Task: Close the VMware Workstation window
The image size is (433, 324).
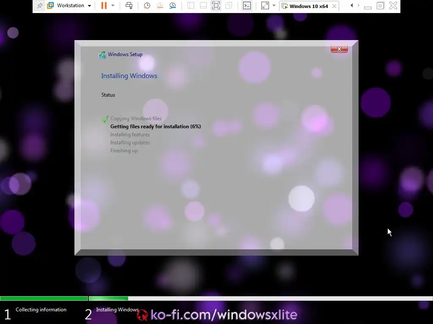Action: [393, 5]
